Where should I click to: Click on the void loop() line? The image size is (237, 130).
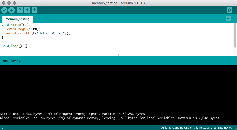pyautogui.click(x=14, y=46)
